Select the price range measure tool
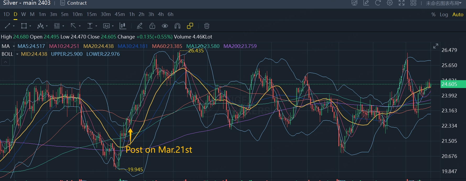The image size is (466, 181). 90,26
